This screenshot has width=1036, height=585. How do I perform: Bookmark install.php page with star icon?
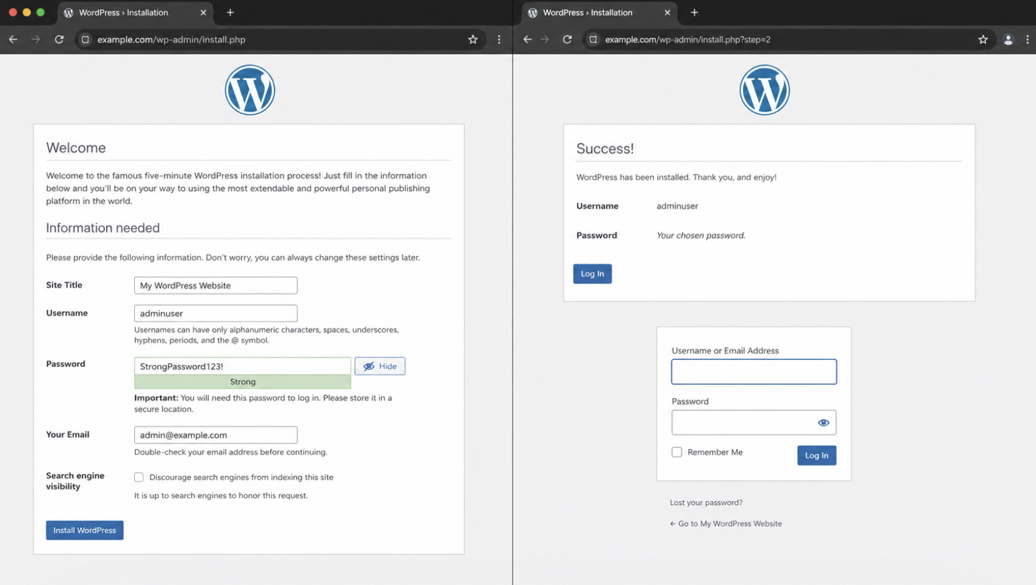(x=473, y=39)
